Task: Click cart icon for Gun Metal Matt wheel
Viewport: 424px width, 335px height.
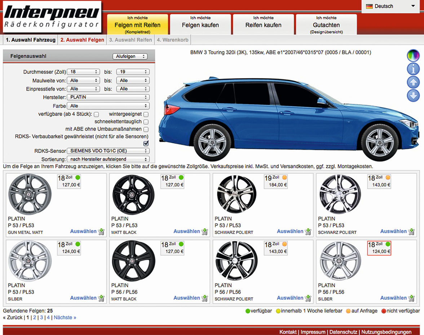Action: (x=101, y=231)
